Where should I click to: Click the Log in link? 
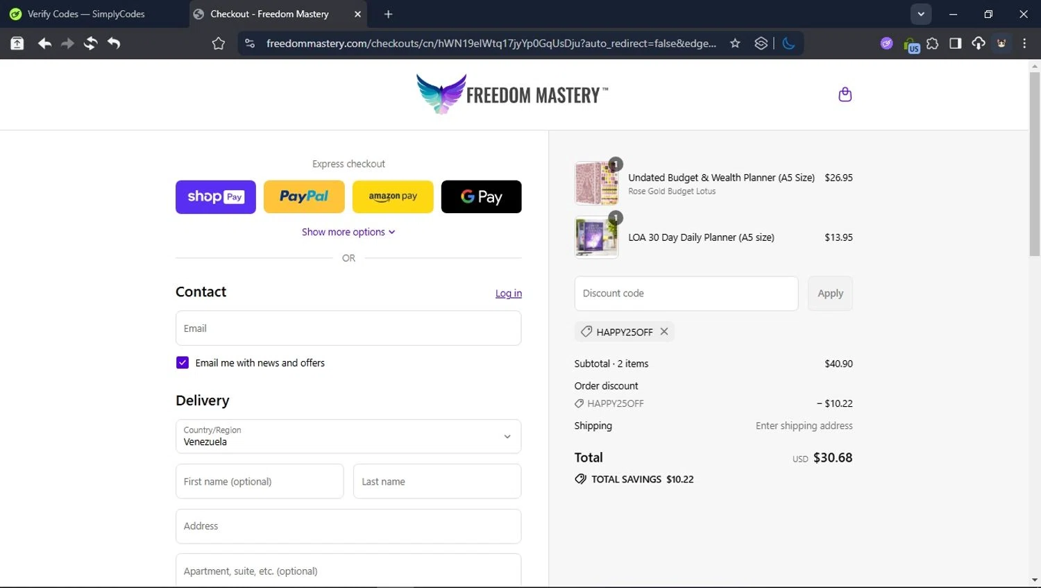click(x=509, y=294)
